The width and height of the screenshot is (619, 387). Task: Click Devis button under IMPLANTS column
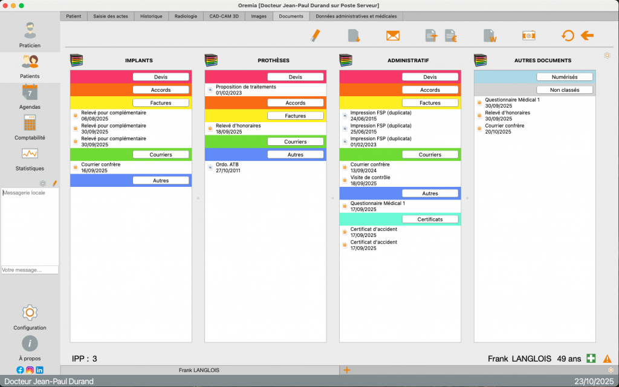161,77
